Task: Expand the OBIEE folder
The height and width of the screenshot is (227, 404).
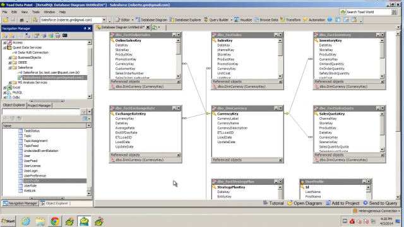Action: (x=10, y=62)
